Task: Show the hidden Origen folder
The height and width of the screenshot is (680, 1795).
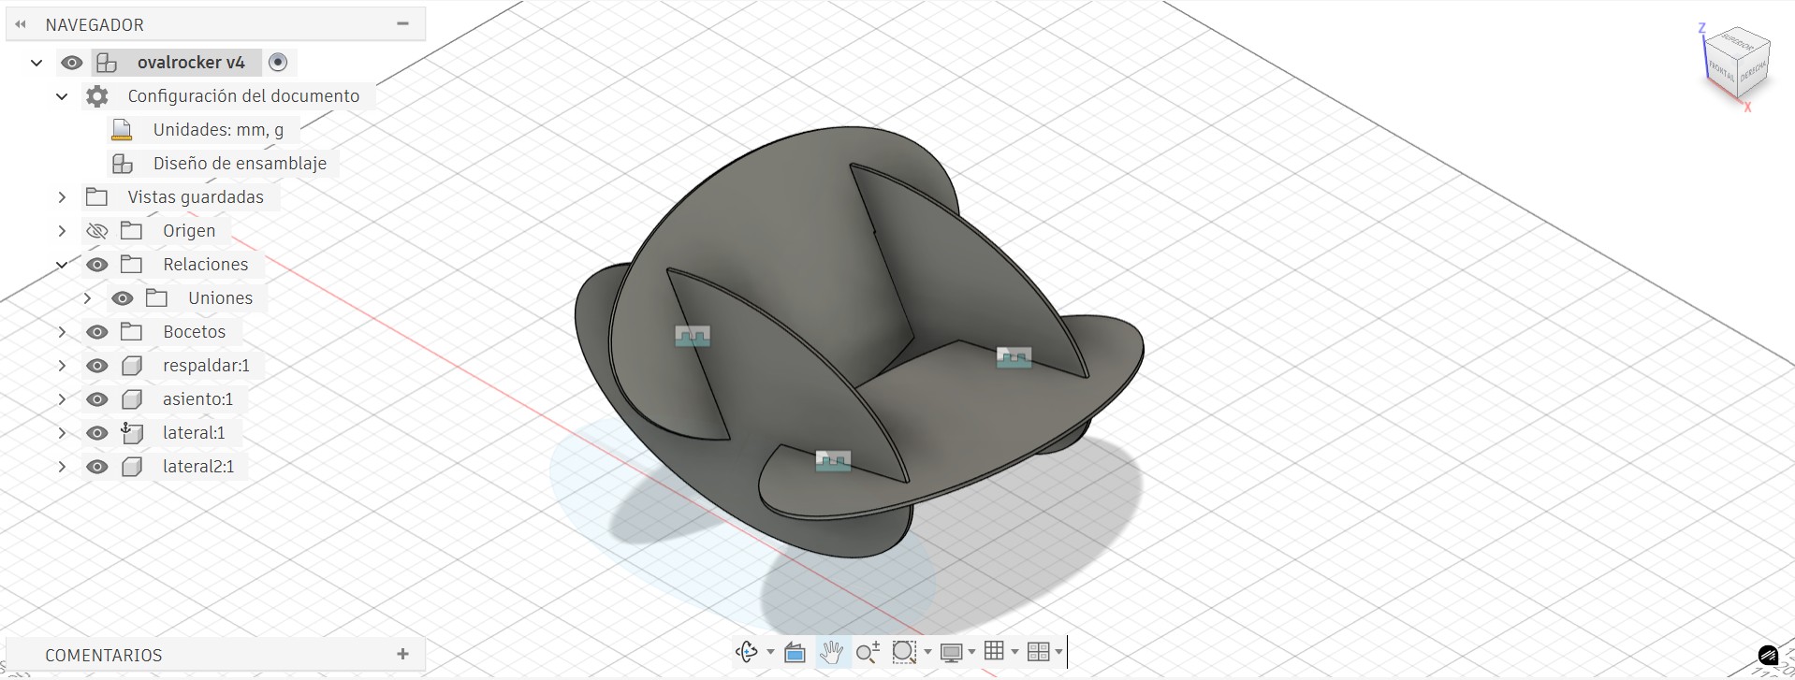Action: pyautogui.click(x=97, y=231)
